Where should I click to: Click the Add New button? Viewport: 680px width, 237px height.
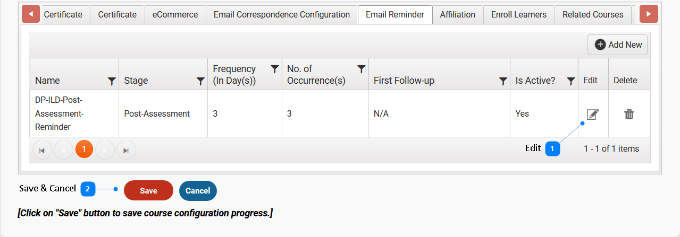pos(618,45)
